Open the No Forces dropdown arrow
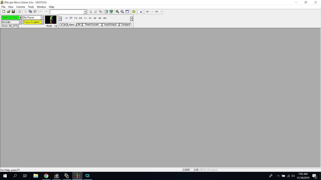This screenshot has height=180, width=321. pos(42,17)
